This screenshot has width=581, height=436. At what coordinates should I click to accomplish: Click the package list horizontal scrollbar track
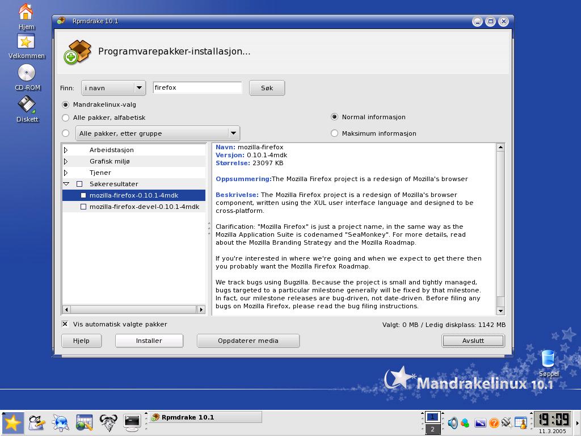pos(133,309)
